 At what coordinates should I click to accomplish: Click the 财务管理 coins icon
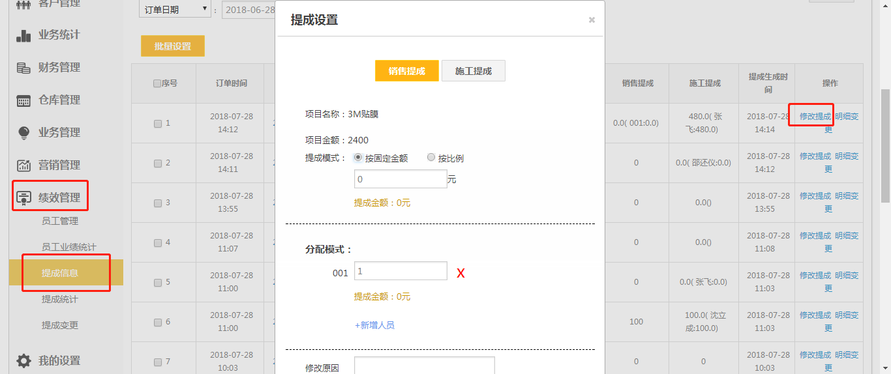click(23, 68)
